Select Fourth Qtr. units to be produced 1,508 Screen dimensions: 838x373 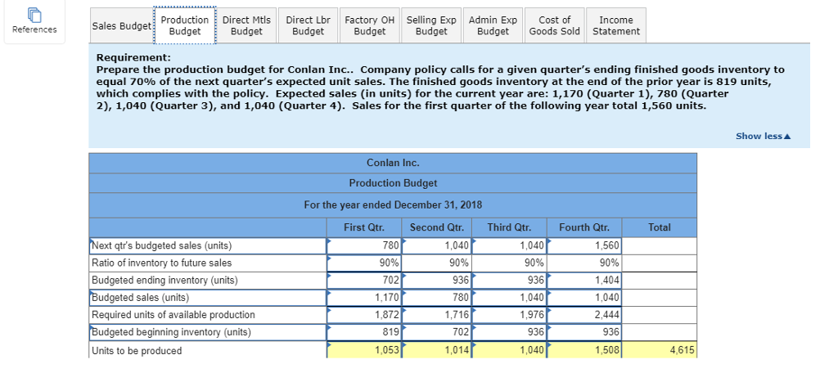(x=584, y=351)
